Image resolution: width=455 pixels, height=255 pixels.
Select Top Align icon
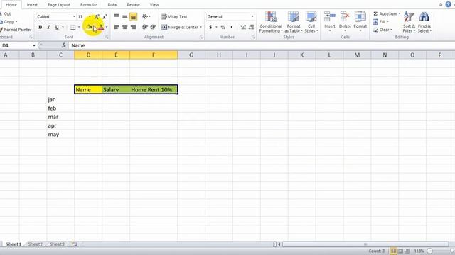click(117, 16)
